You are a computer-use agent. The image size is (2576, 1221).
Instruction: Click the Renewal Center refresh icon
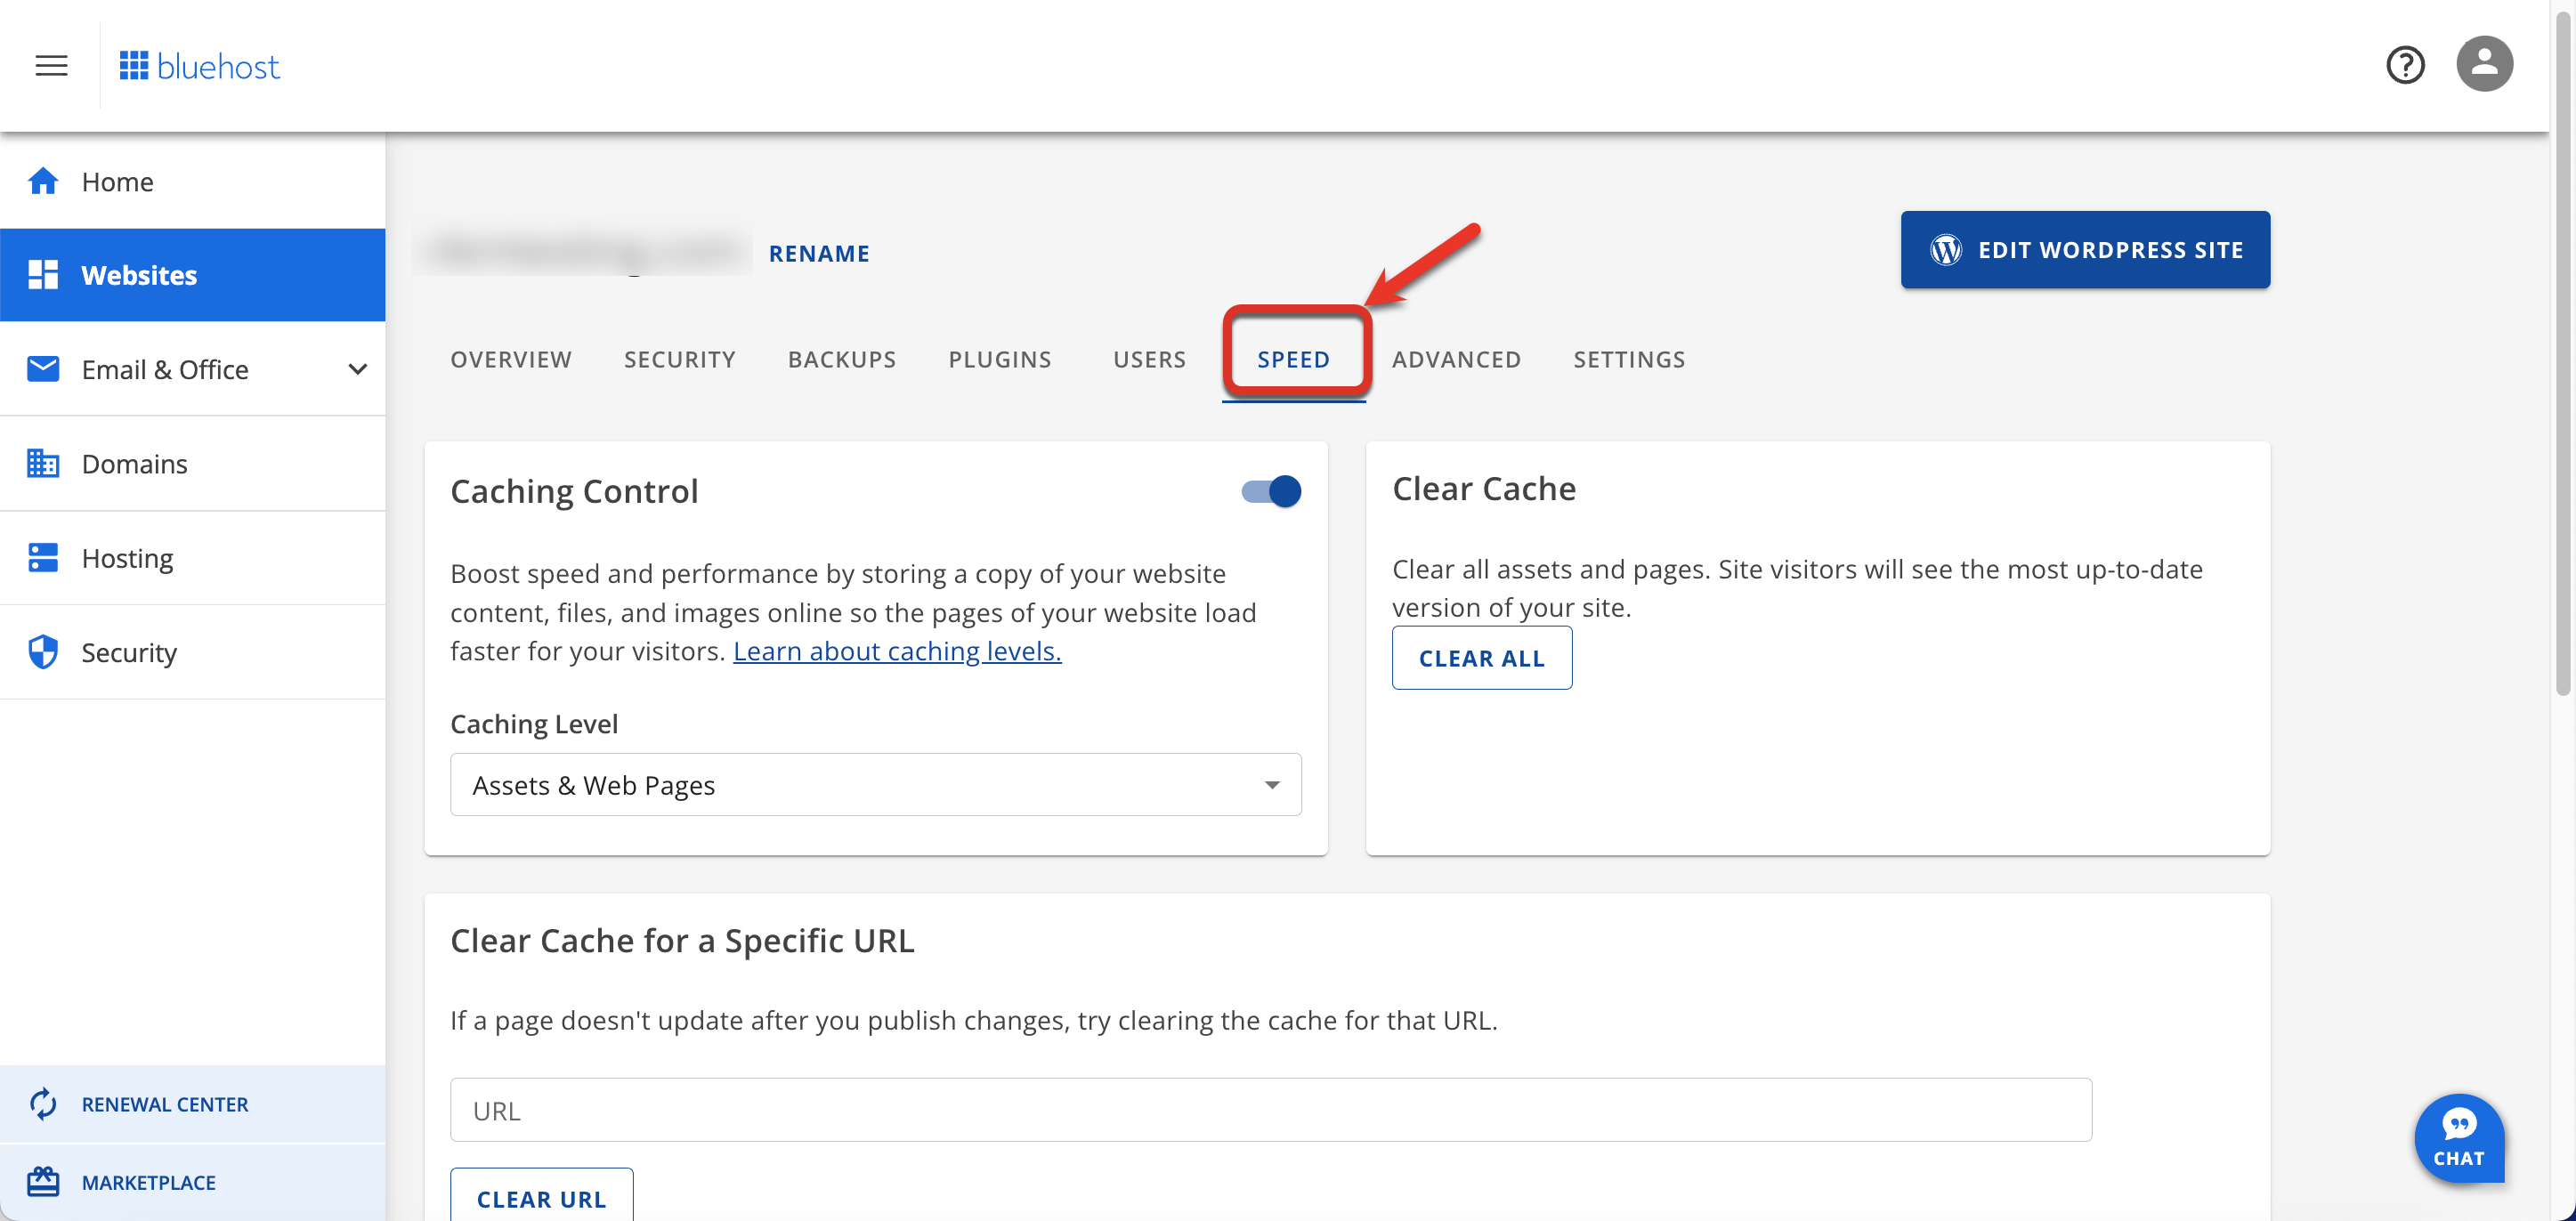pyautogui.click(x=43, y=1103)
